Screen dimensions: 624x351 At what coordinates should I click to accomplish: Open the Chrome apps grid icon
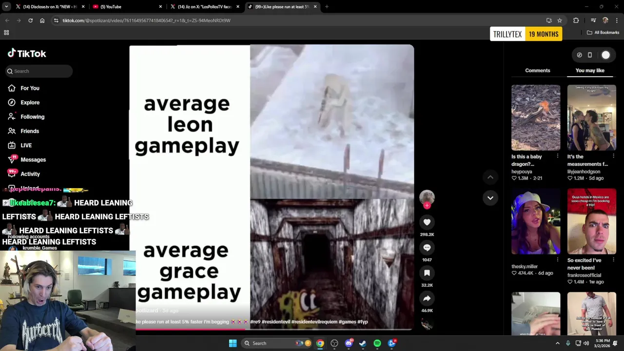[x=6, y=33]
